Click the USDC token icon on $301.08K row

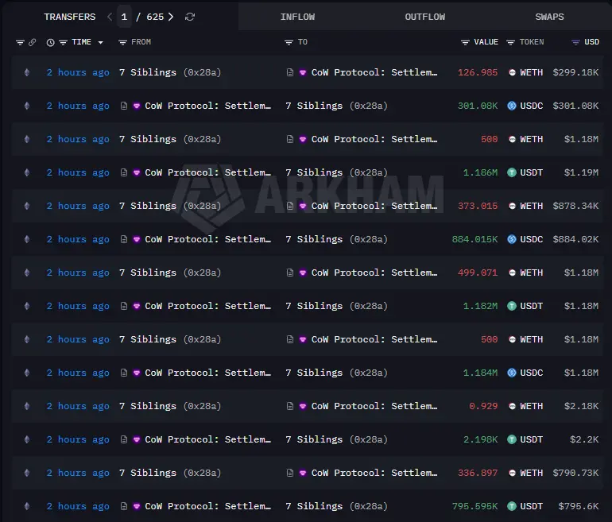[x=512, y=106]
